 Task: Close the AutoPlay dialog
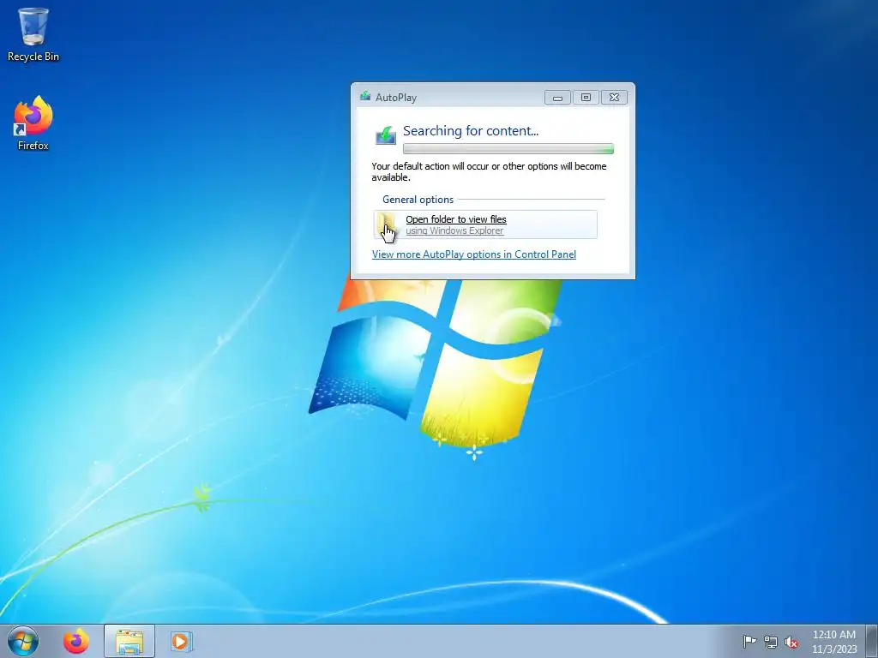coord(614,98)
